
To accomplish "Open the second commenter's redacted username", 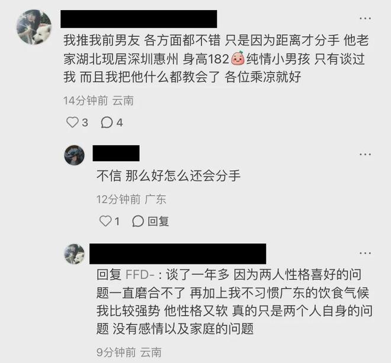I will 116,153.
